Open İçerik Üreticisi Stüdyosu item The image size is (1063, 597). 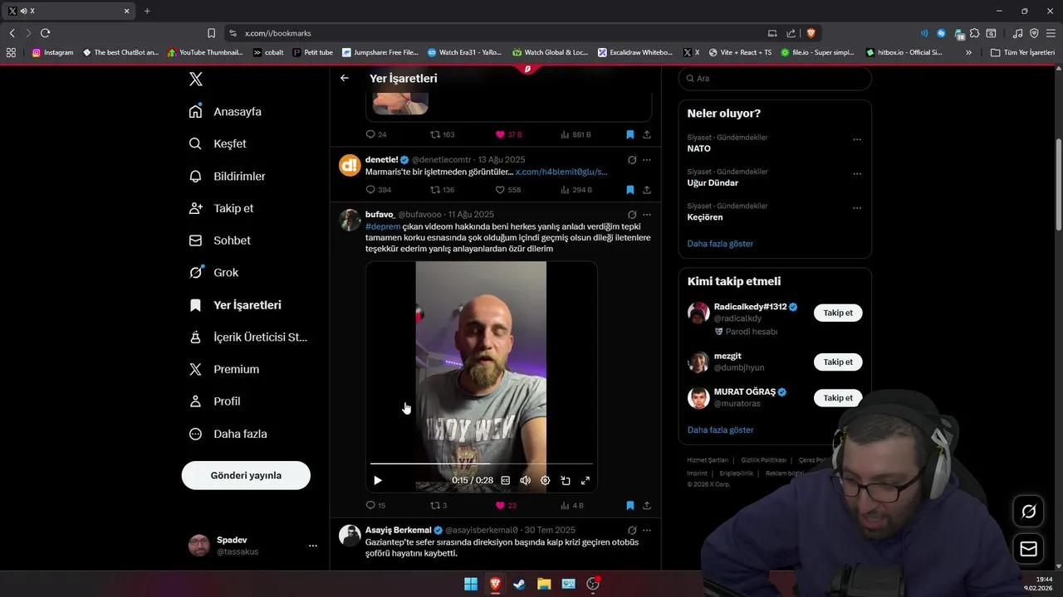[248, 337]
